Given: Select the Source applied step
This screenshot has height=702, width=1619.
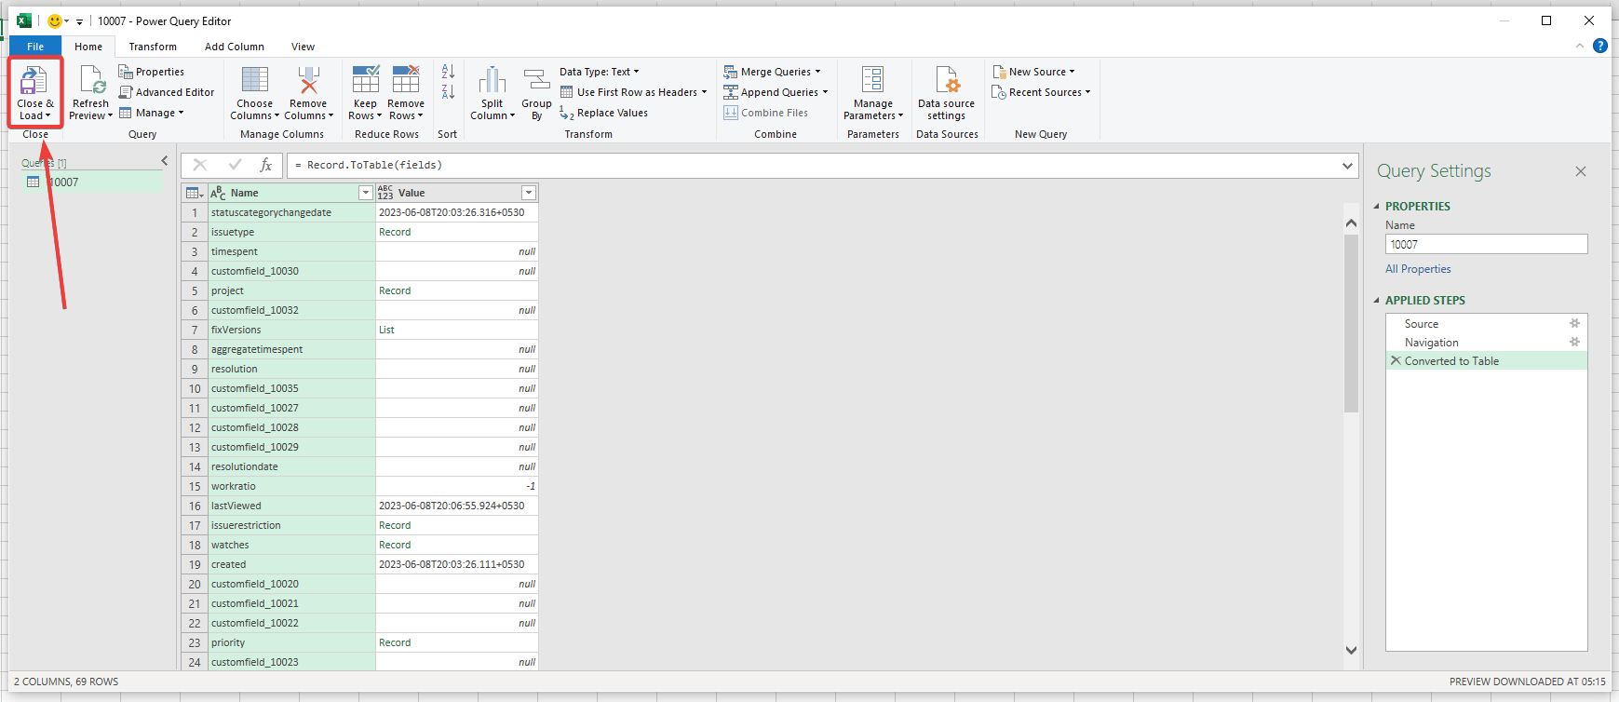Looking at the screenshot, I should coord(1486,324).
